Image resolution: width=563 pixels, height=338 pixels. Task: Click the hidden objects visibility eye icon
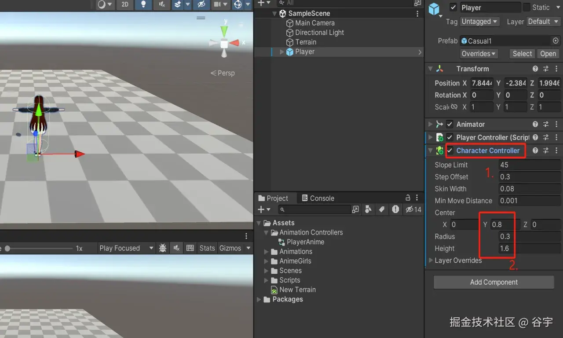coord(201,4)
